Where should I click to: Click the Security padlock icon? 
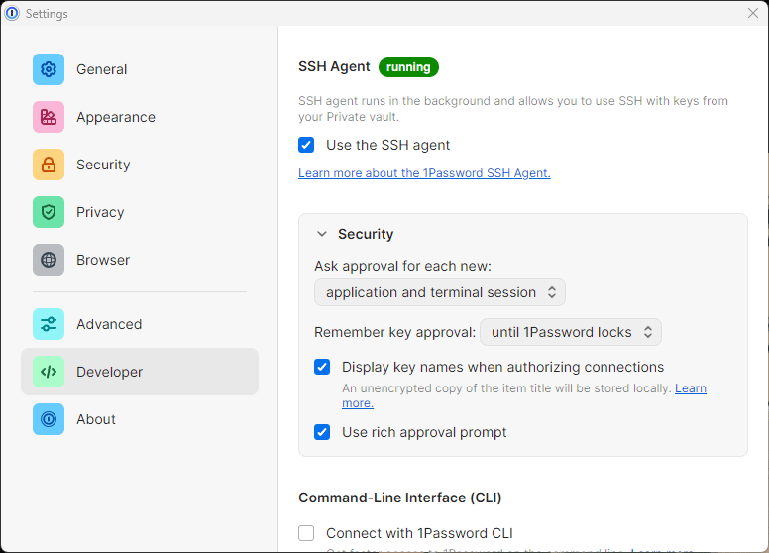(x=49, y=165)
